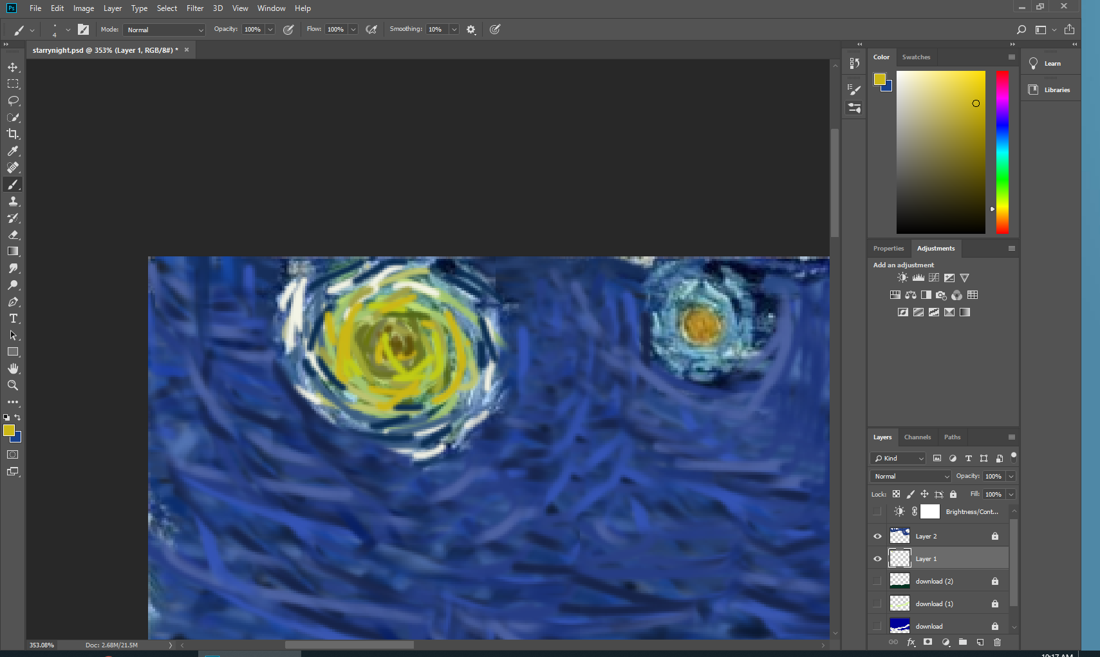1100x657 pixels.
Task: Select the Eraser tool
Action: (13, 234)
